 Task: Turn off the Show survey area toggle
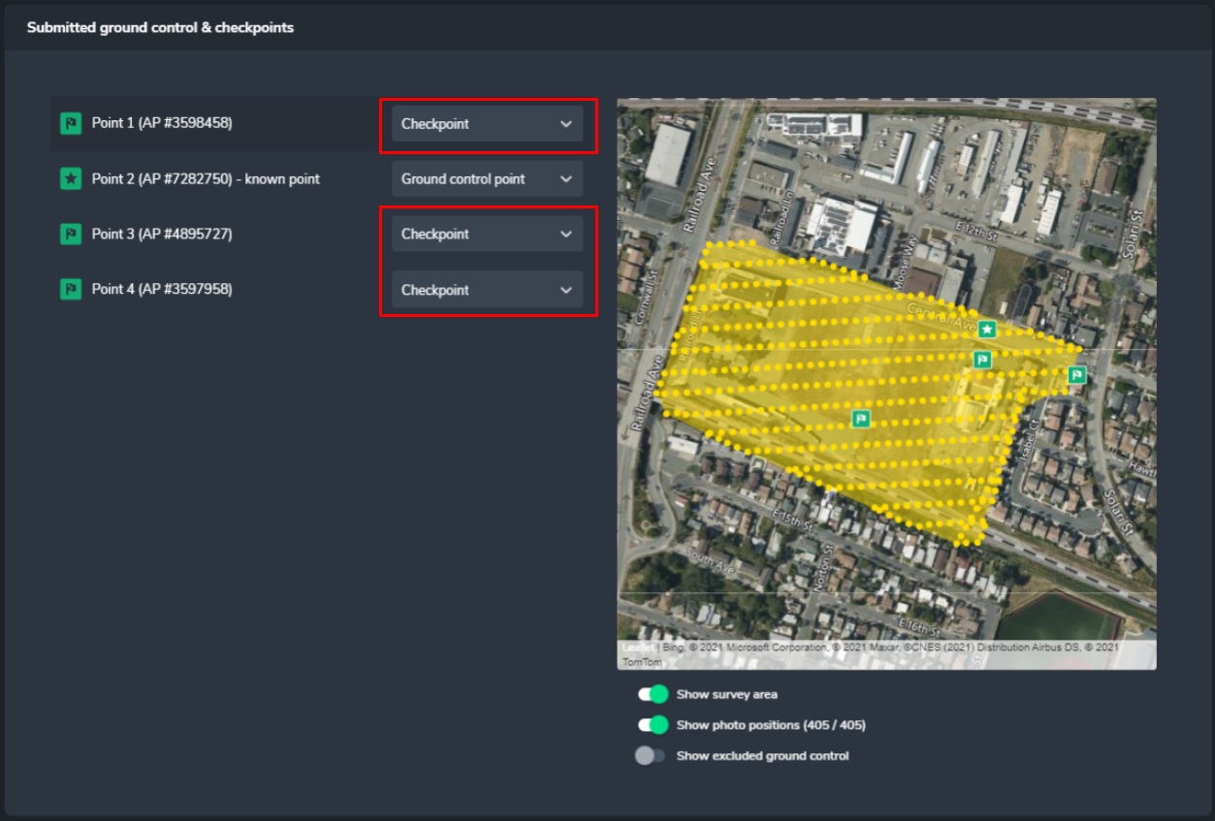click(653, 694)
